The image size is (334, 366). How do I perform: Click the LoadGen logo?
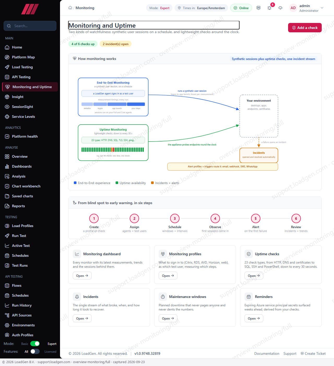coord(30,9)
